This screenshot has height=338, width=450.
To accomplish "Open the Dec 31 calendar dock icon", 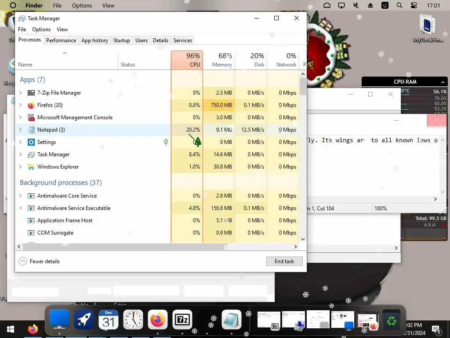I will pyautogui.click(x=109, y=320).
